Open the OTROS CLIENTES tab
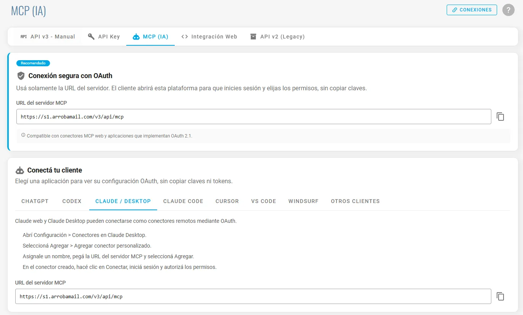Viewport: 523px width, 315px height. point(355,201)
